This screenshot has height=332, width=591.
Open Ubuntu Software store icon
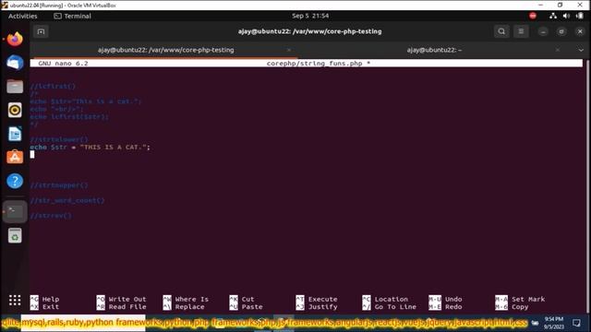[x=15, y=158]
